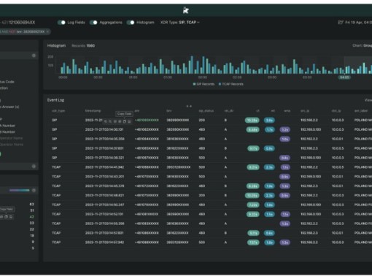Image resolution: width=372 pixels, height=279 pixels.
Task: Sort by the sip_status column header
Action: point(206,111)
